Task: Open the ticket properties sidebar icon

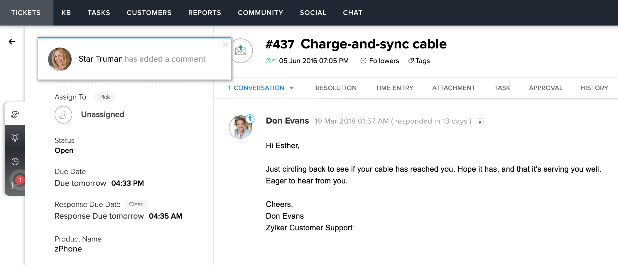Action: [15, 114]
